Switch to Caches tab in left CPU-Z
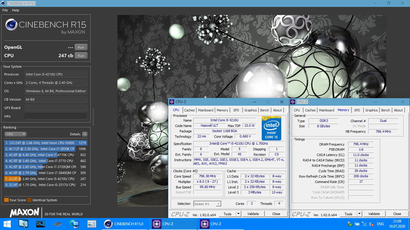 [x=189, y=110]
